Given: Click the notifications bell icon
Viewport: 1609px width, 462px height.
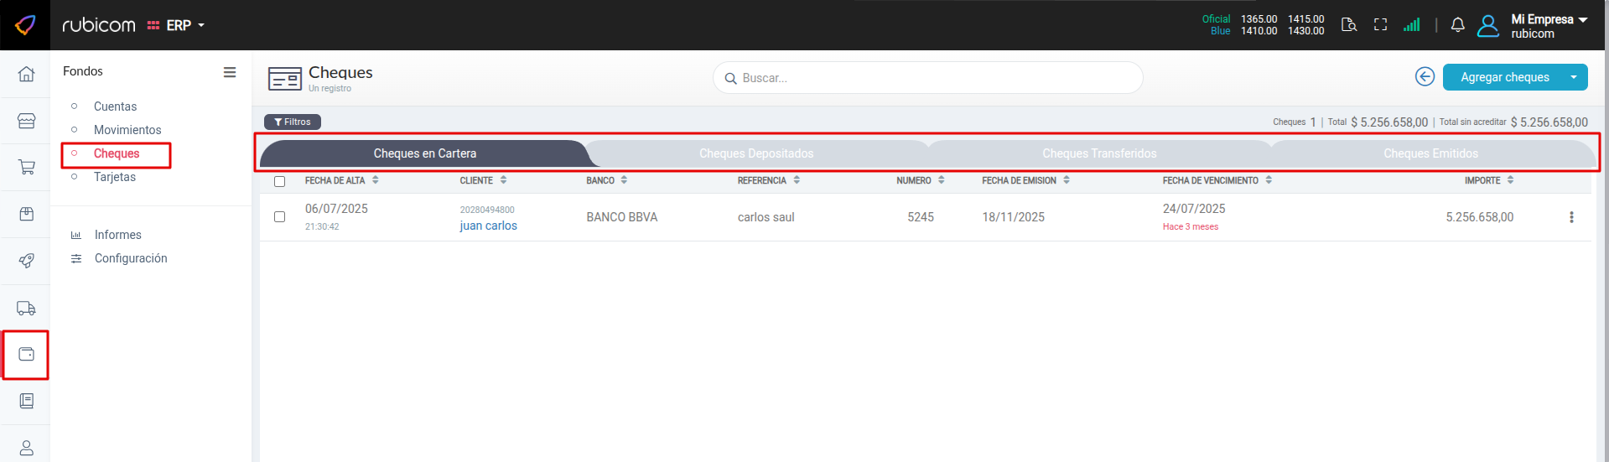Looking at the screenshot, I should [x=1457, y=25].
